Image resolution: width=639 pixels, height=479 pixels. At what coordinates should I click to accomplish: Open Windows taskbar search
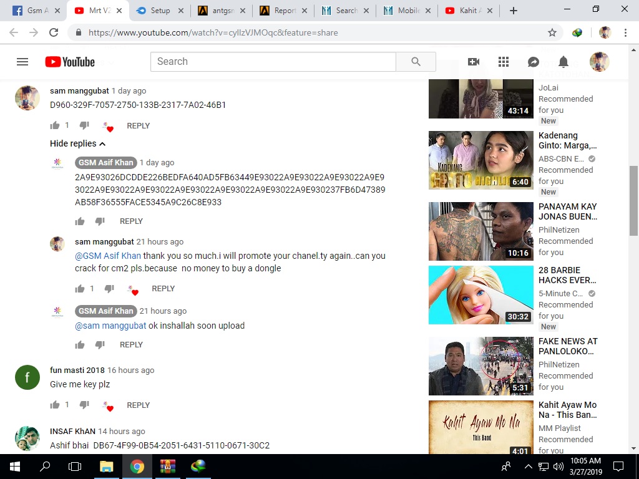tap(45, 467)
